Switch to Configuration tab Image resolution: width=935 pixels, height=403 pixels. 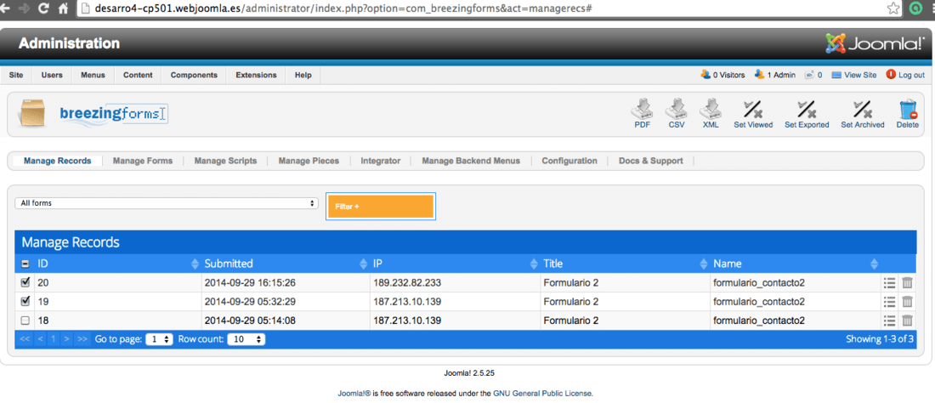569,161
